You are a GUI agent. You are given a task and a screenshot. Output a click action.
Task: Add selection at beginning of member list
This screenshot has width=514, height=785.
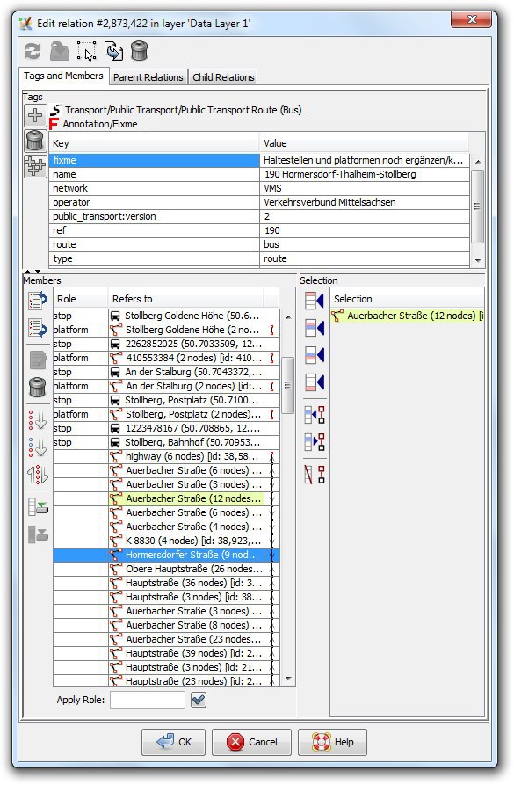click(315, 301)
